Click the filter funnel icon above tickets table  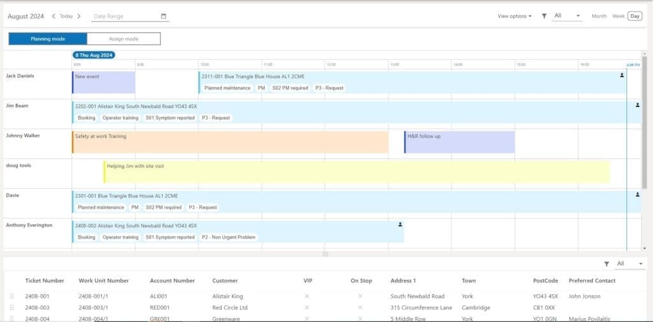click(x=606, y=264)
